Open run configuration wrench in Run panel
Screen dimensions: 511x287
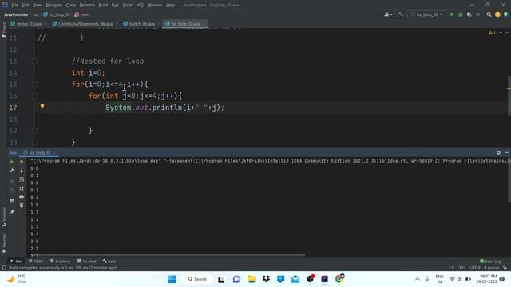pyautogui.click(x=12, y=171)
